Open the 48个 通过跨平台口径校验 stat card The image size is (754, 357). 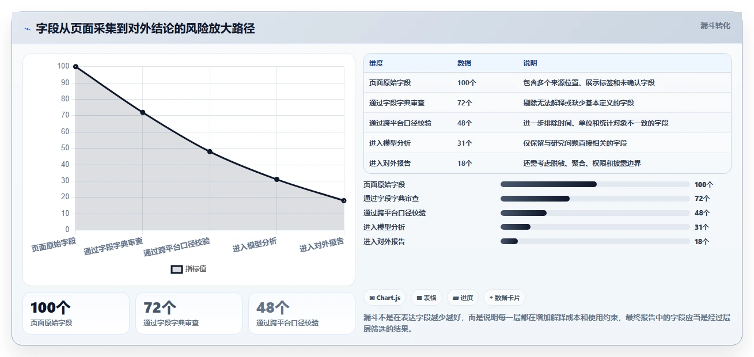302,313
